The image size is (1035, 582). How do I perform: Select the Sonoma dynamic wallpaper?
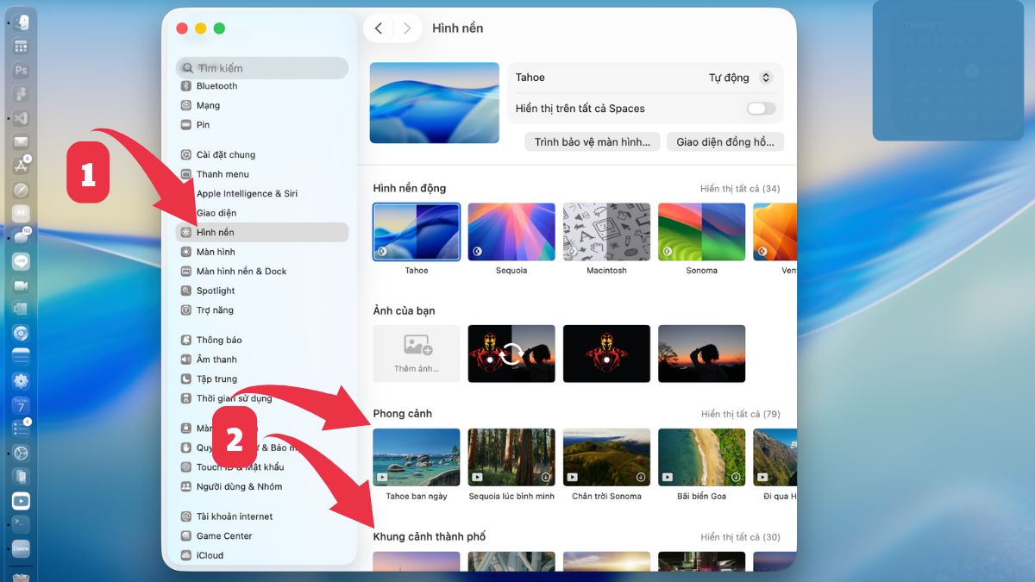pos(701,231)
